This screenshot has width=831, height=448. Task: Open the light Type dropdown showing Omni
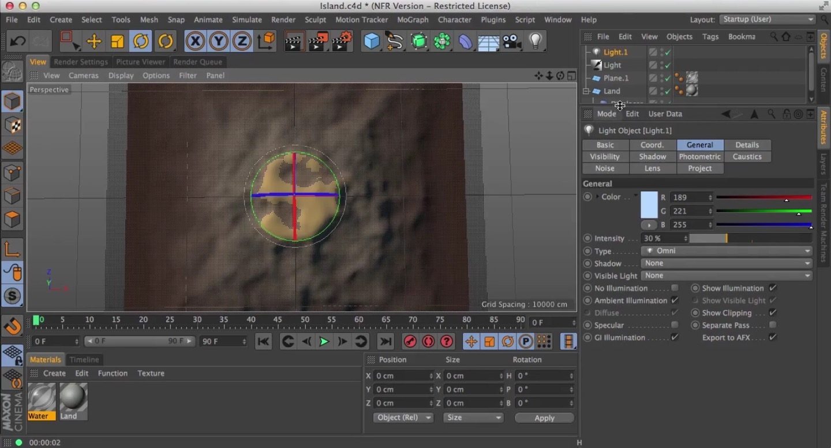click(x=727, y=251)
